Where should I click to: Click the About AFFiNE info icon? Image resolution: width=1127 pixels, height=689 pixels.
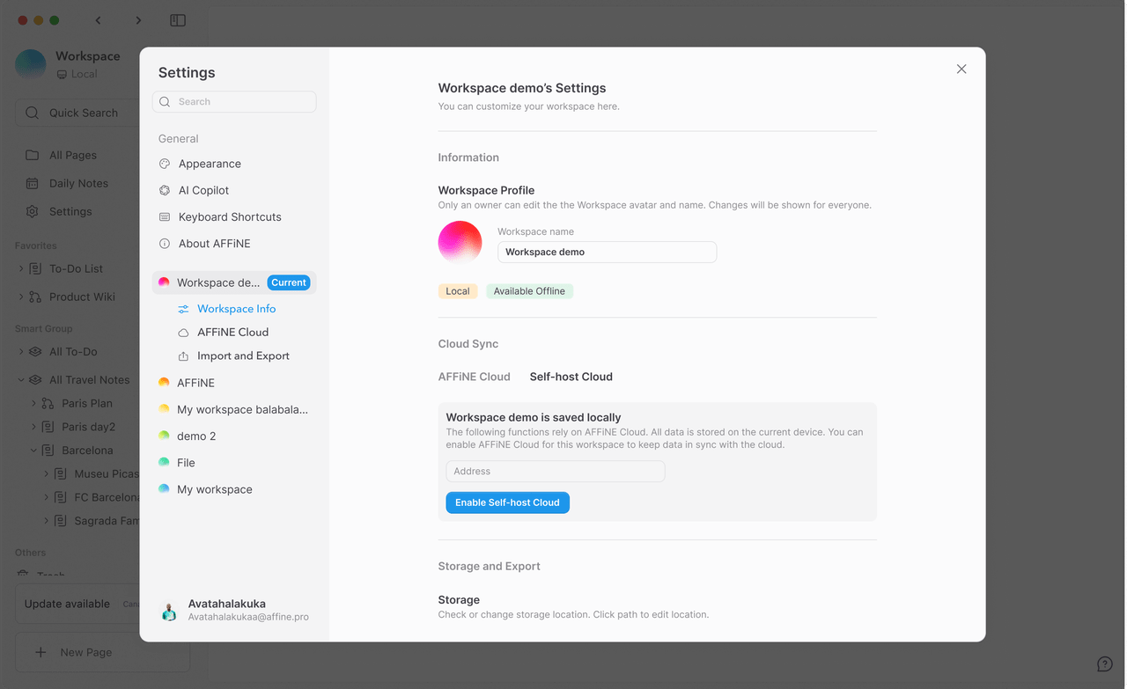point(166,244)
